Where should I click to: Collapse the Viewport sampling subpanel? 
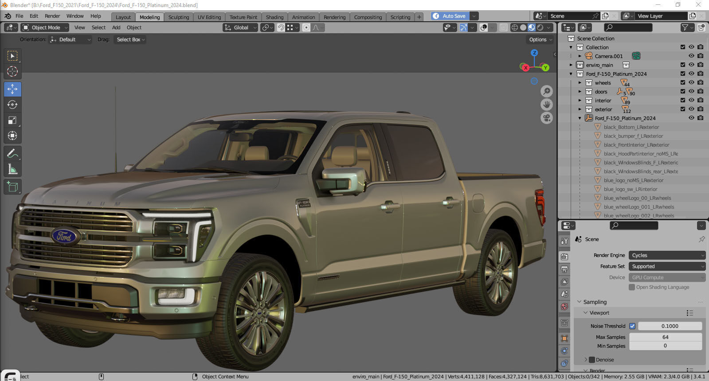pyautogui.click(x=585, y=313)
